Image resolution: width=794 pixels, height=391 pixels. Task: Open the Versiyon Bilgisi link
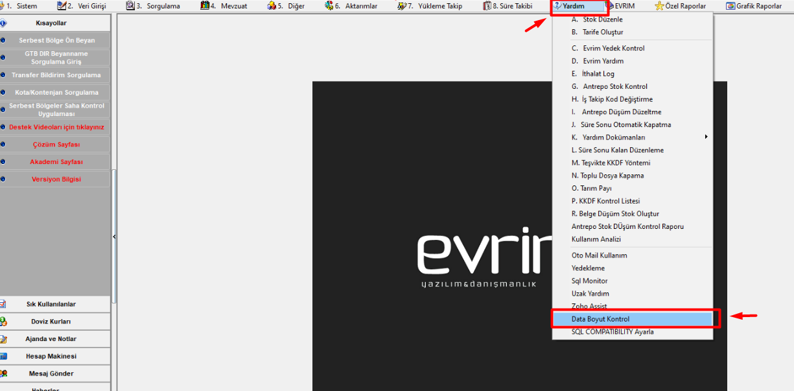55,180
